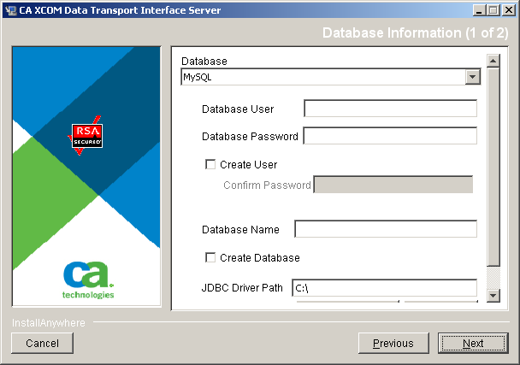Click the scroll up arrow of the panel

tap(493, 61)
